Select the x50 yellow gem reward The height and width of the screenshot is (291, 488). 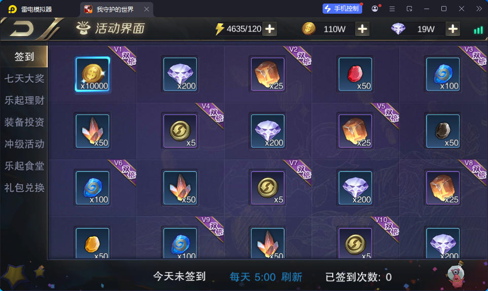(92, 243)
